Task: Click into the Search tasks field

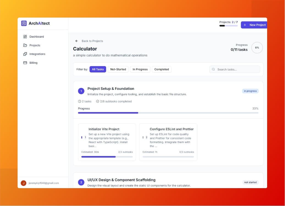Action: (235, 69)
